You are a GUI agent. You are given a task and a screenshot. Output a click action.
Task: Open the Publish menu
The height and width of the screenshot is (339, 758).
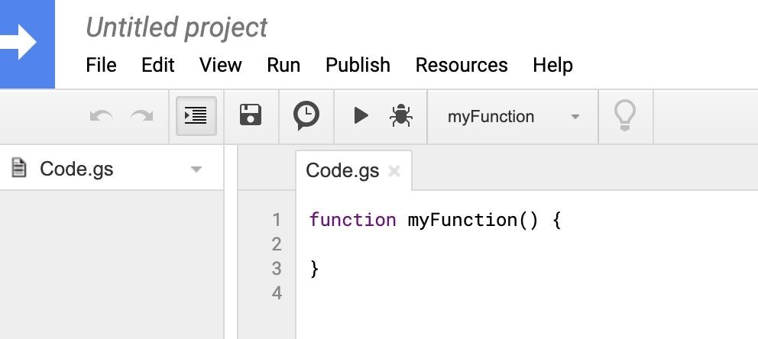pyautogui.click(x=358, y=65)
